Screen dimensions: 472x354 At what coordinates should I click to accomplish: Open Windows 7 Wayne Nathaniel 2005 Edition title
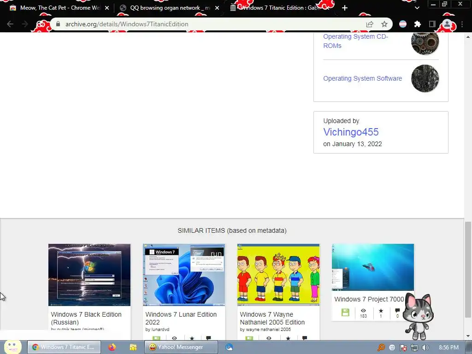(272, 318)
